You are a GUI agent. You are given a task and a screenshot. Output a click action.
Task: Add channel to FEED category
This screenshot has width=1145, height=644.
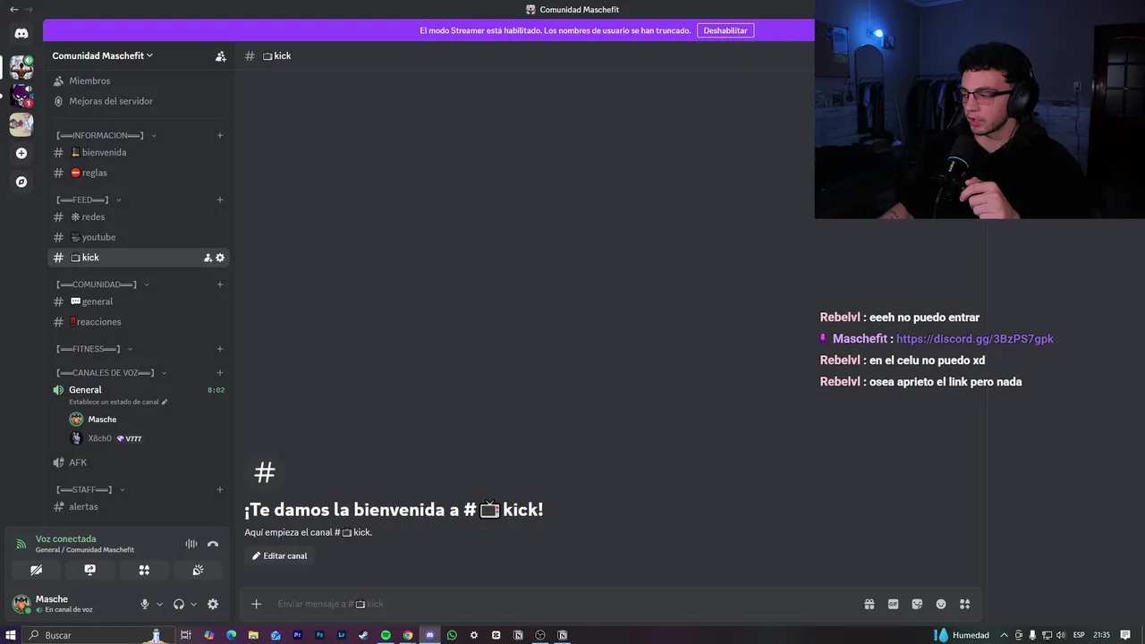click(x=220, y=199)
